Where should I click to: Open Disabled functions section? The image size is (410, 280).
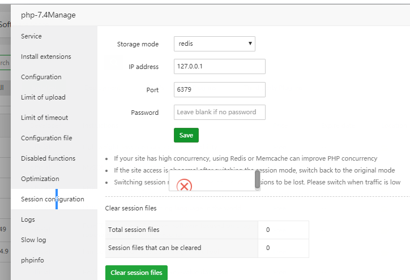[x=48, y=158]
